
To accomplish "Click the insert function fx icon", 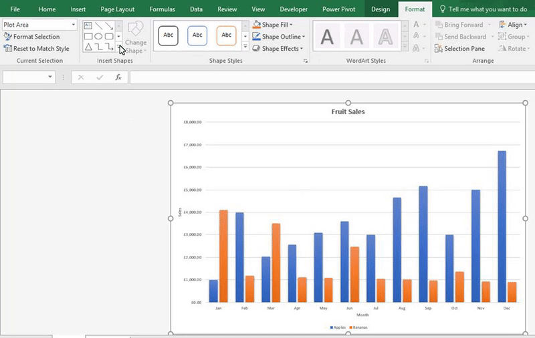I will tap(118, 77).
